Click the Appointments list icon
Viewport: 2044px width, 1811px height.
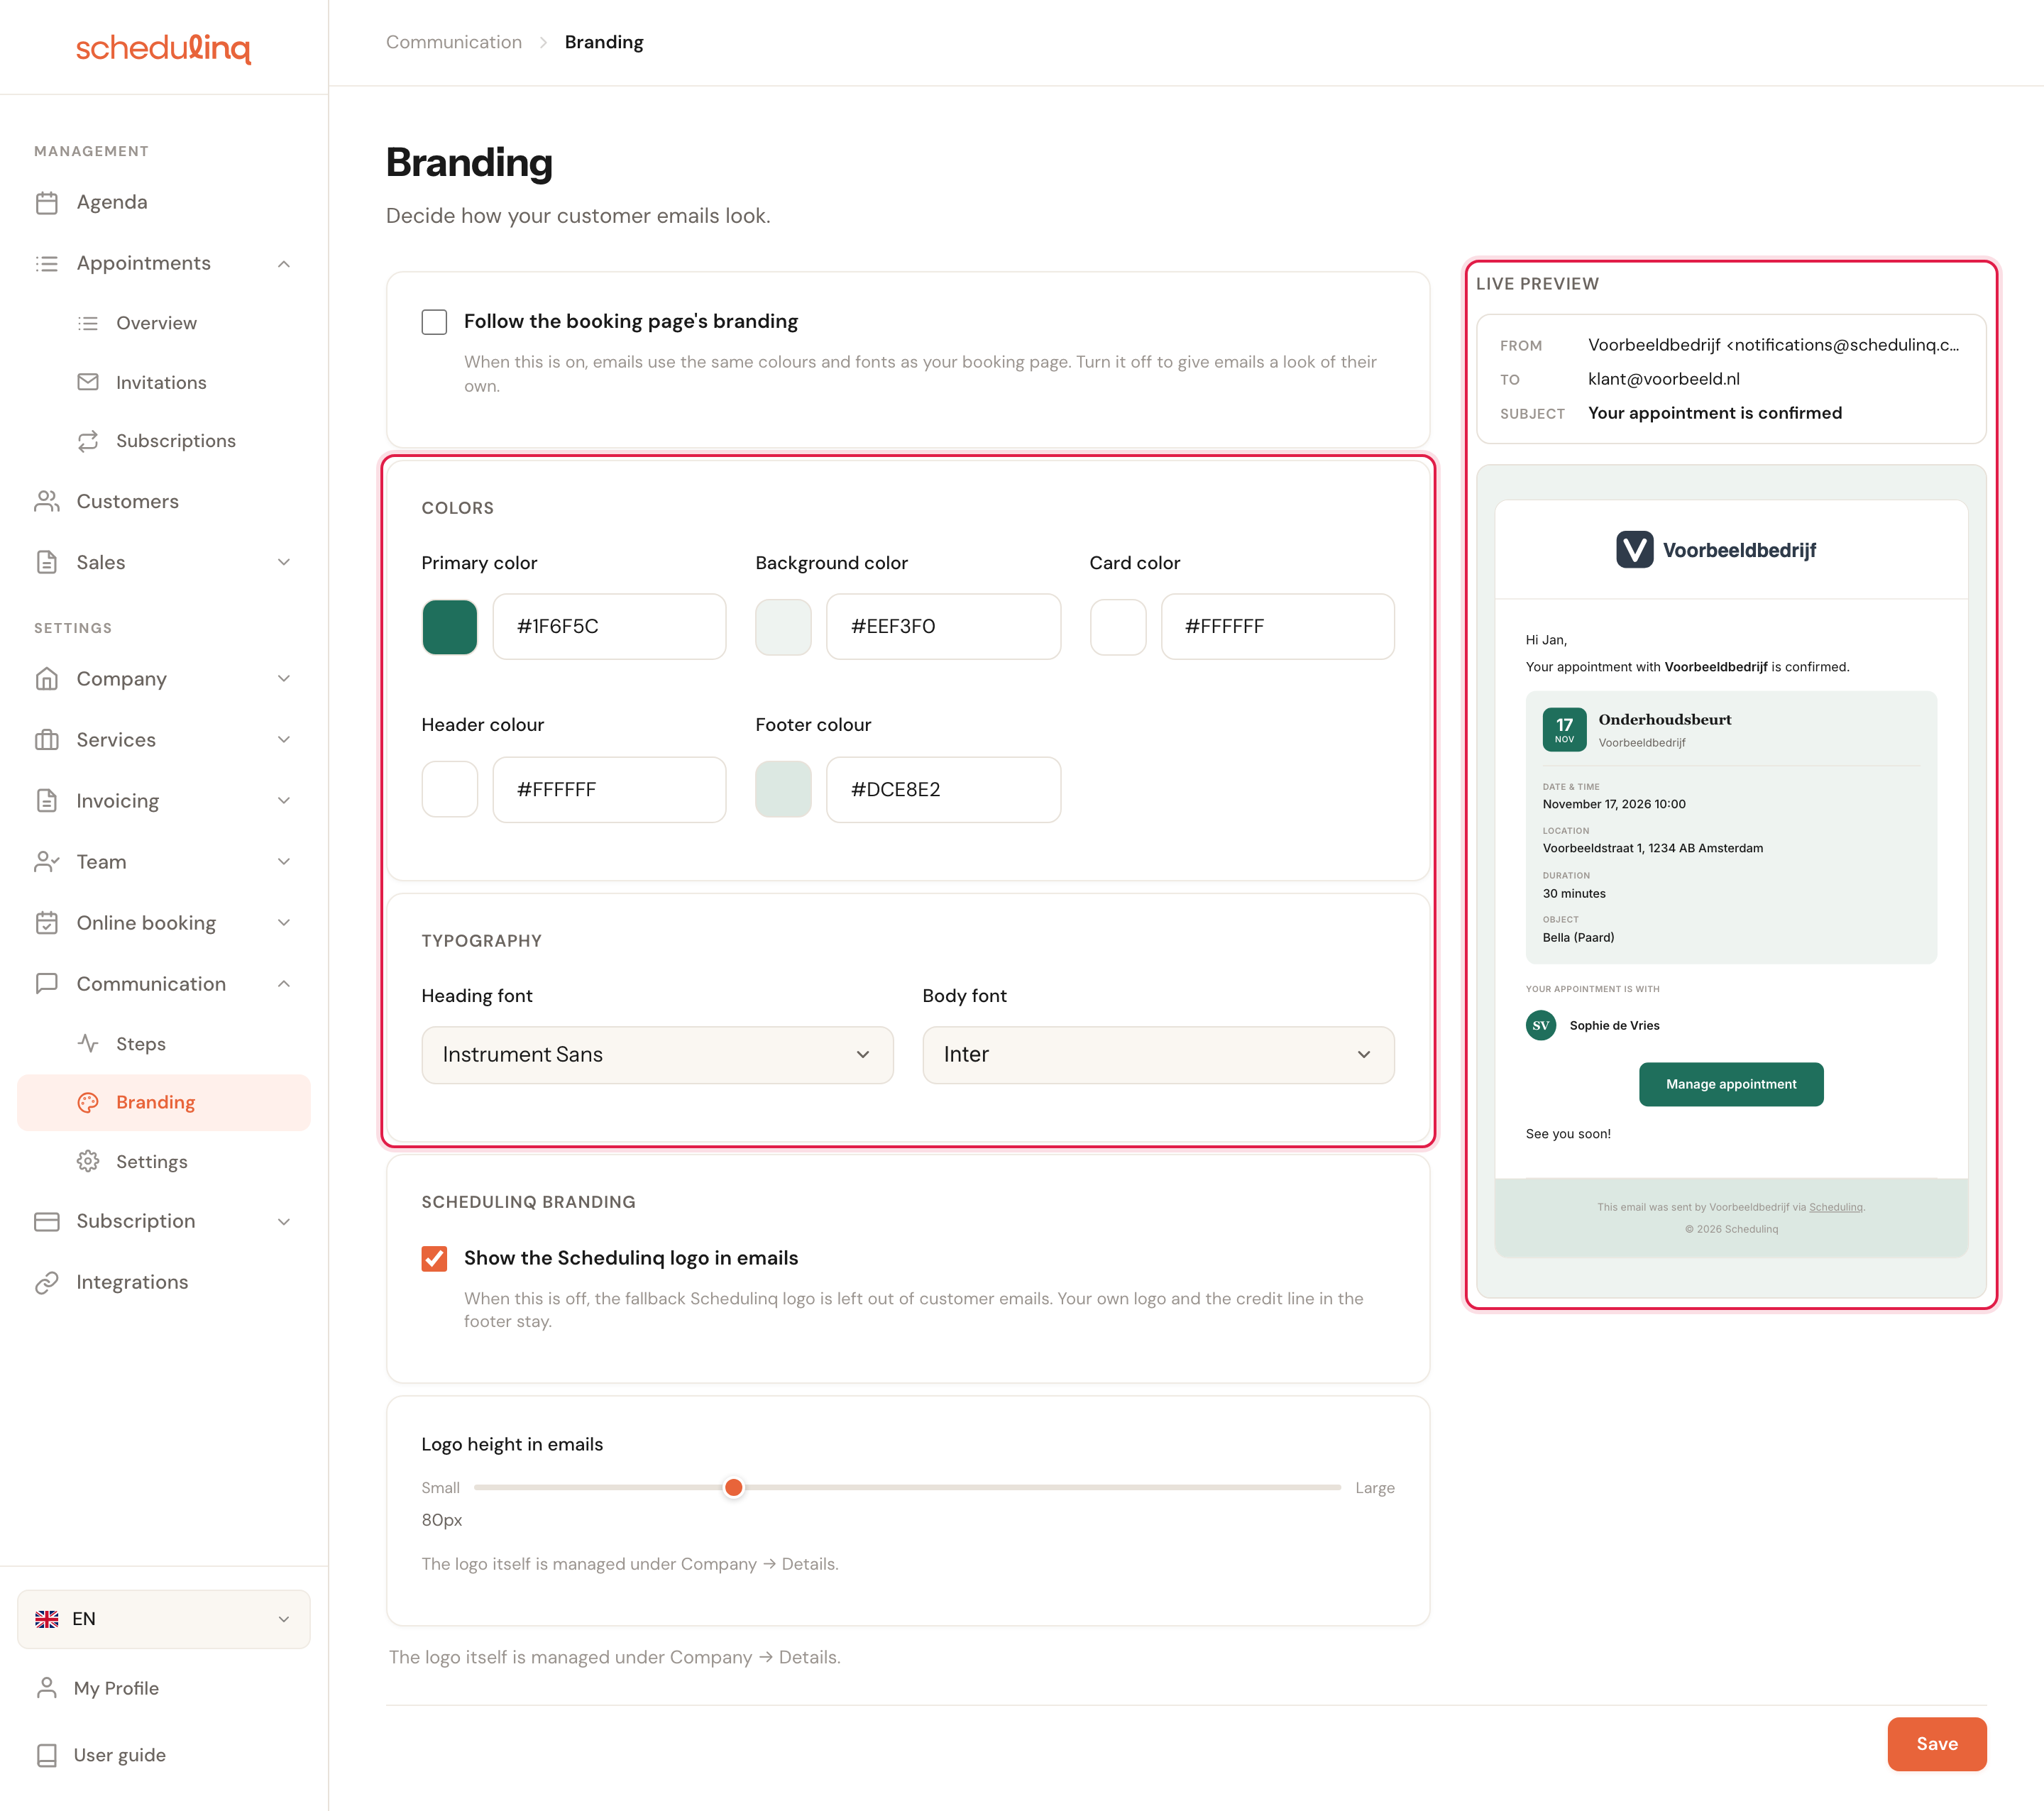pos(46,264)
